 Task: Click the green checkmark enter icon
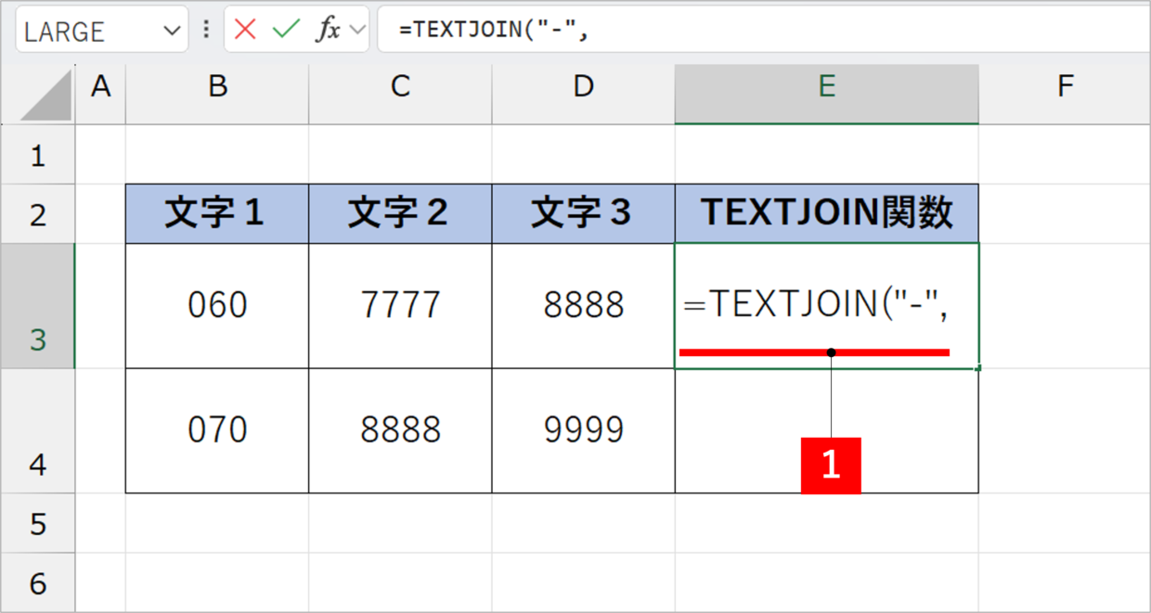[286, 30]
